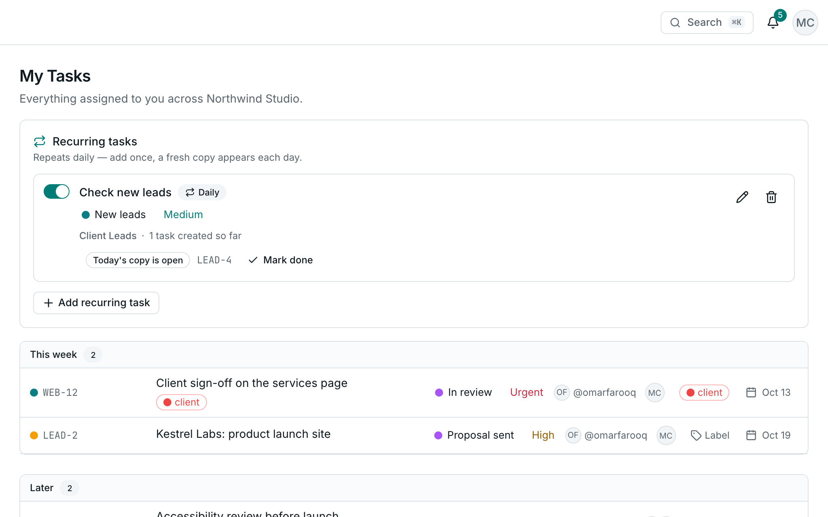Open the Client Leads project link

[x=108, y=236]
